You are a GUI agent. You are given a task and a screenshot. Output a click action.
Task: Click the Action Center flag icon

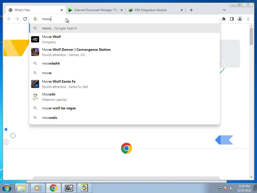coord(226,188)
